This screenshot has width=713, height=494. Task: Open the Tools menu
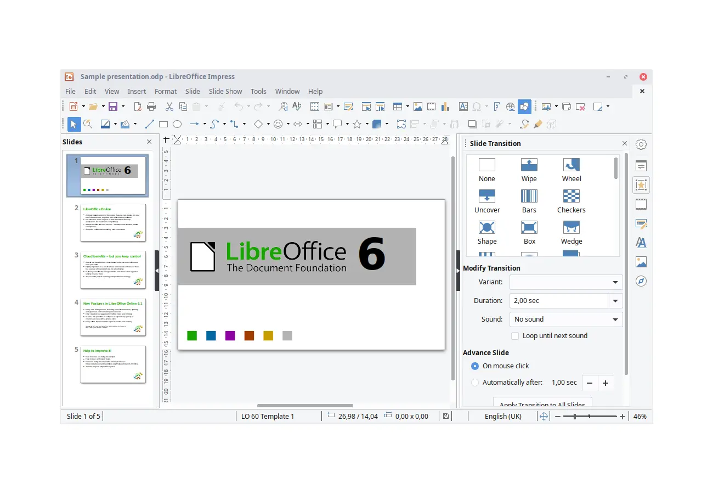[258, 92]
